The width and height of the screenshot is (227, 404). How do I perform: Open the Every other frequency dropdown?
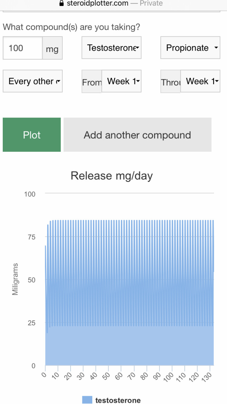click(x=33, y=81)
